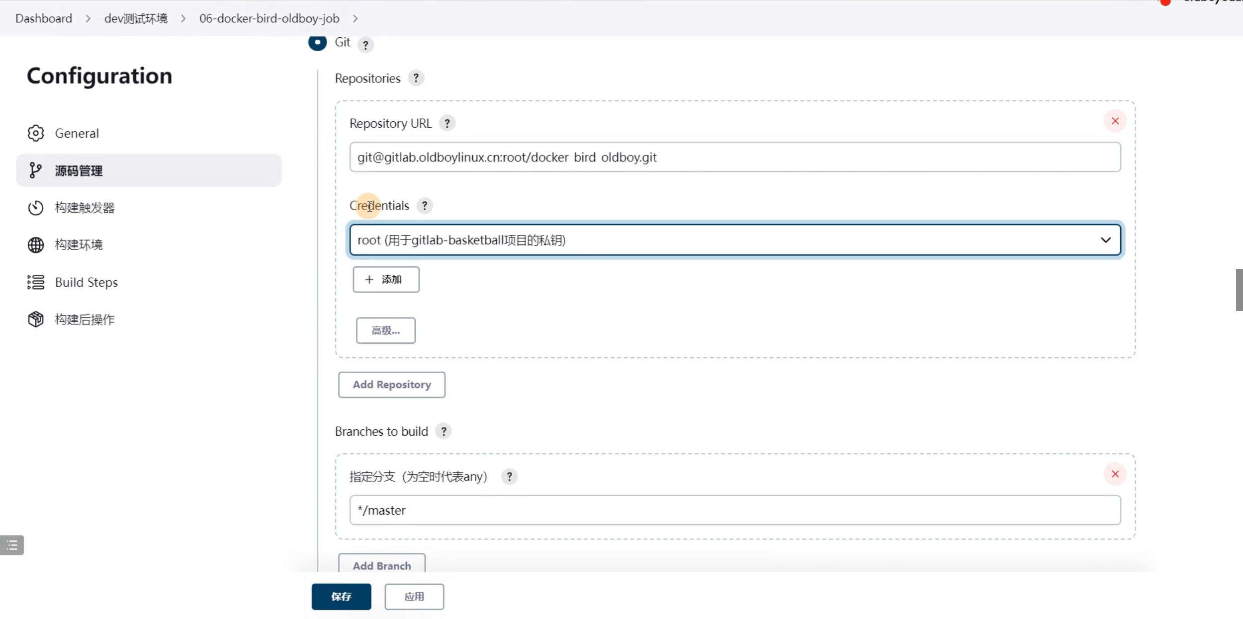Screen dimensions: 1243x619
Task: Open General section via gear icon
Action: pos(36,133)
